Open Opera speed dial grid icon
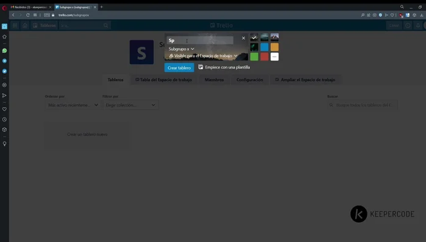Viewport: 426px width, 242px height. 35,15
